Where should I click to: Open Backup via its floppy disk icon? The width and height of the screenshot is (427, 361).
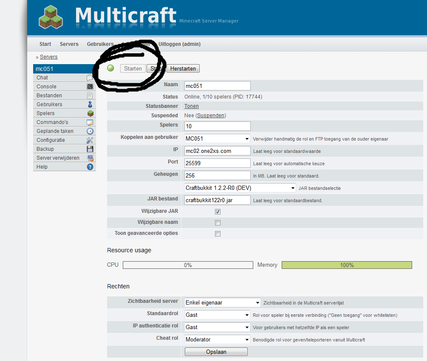click(x=90, y=149)
